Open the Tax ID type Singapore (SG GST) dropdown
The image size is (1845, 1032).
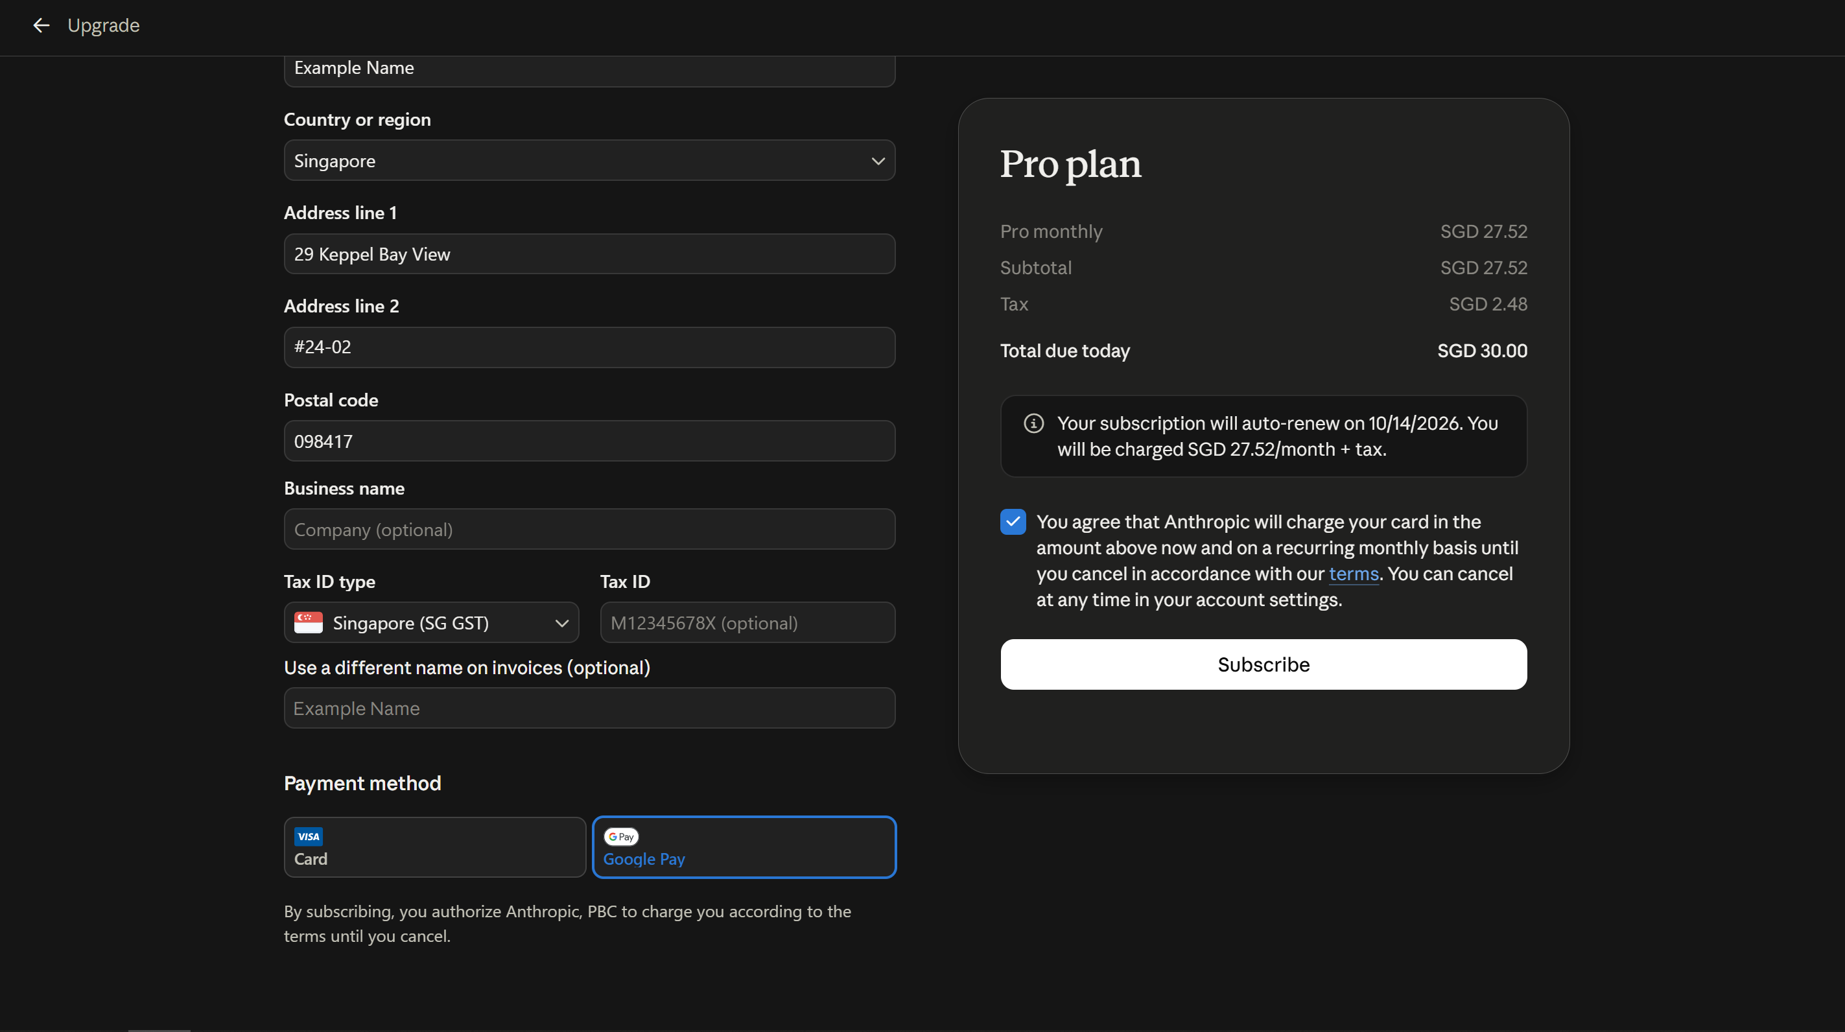(431, 622)
